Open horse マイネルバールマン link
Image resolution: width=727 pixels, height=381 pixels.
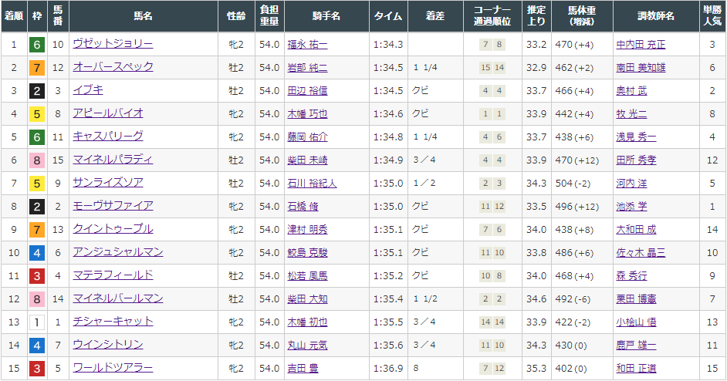pyautogui.click(x=118, y=299)
